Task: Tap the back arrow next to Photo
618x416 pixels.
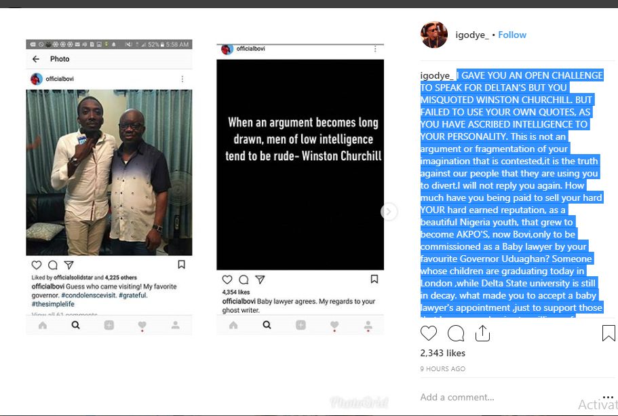Action: coord(36,59)
